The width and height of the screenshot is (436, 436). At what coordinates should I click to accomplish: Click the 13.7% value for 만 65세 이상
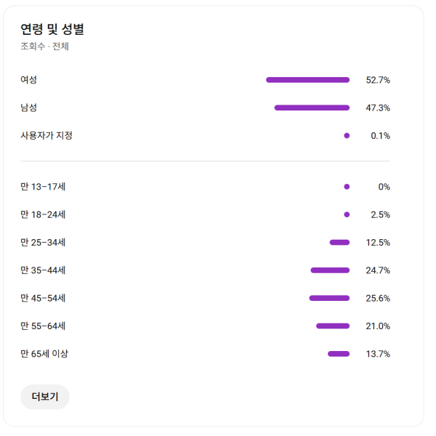tap(378, 354)
